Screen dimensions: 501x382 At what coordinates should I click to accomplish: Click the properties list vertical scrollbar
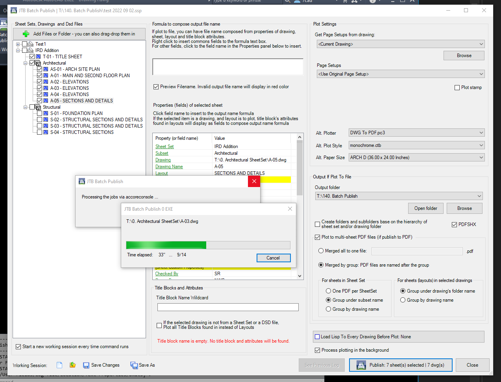coord(300,206)
